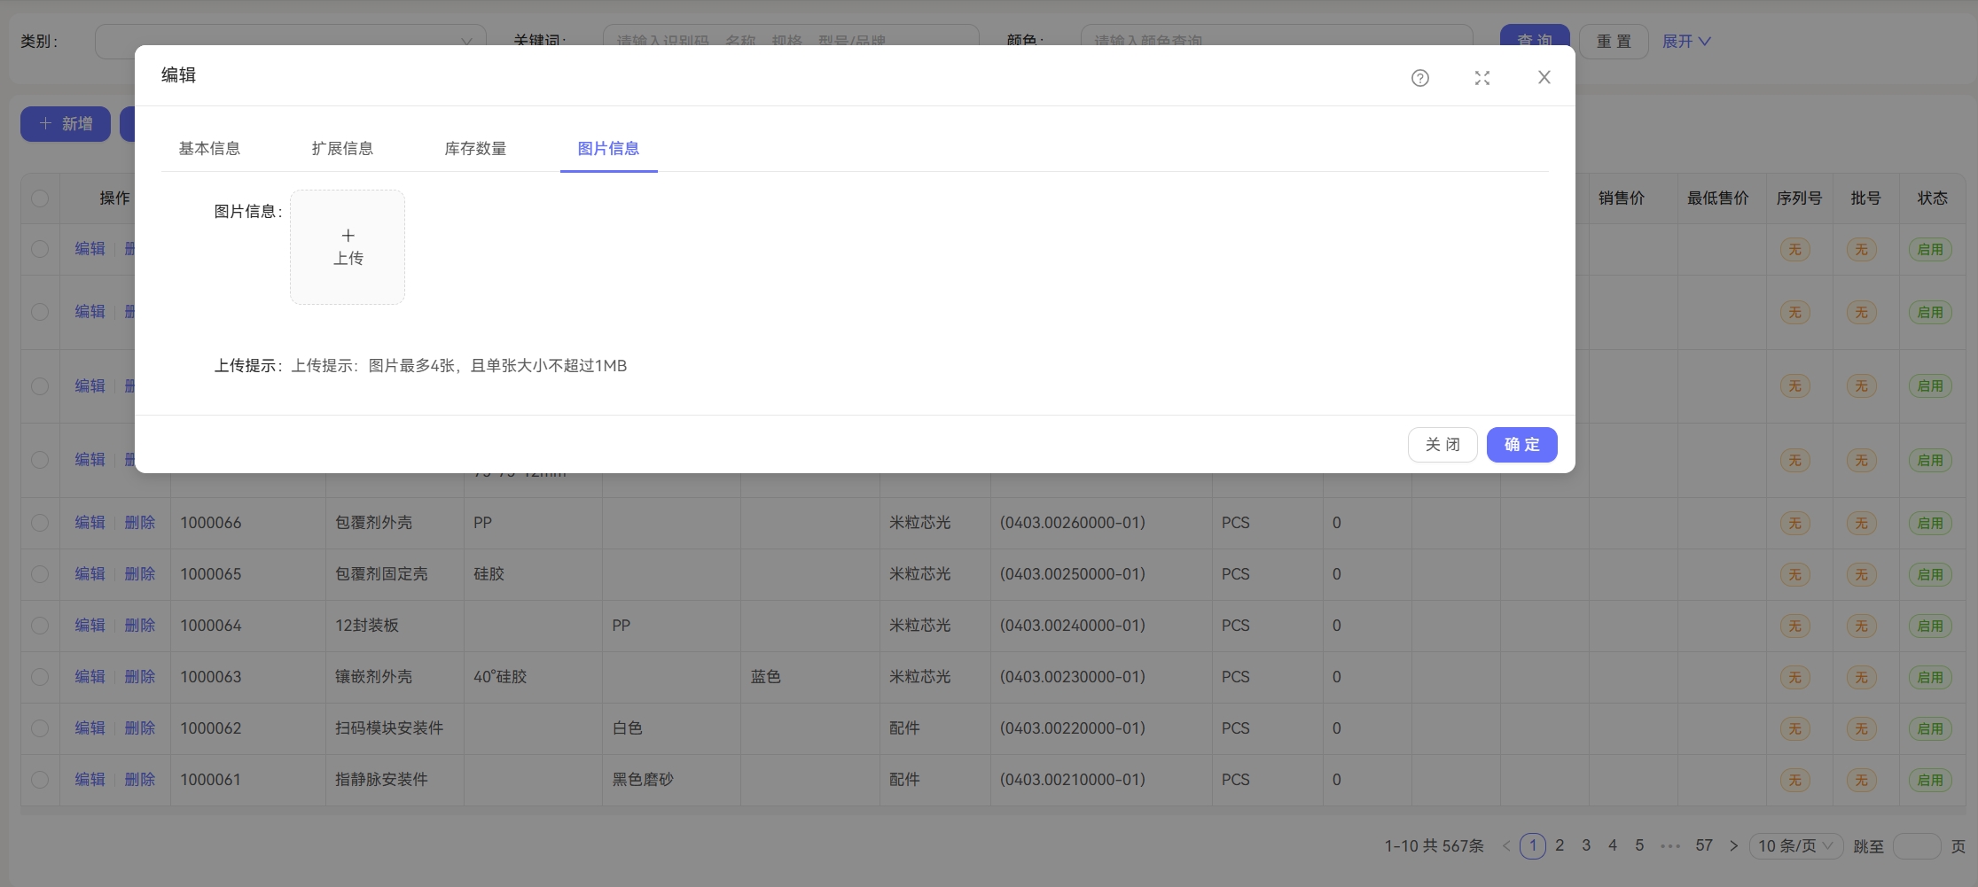The image size is (1978, 887).
Task: Toggle fullscreen for the edit dialog
Action: pyautogui.click(x=1482, y=78)
